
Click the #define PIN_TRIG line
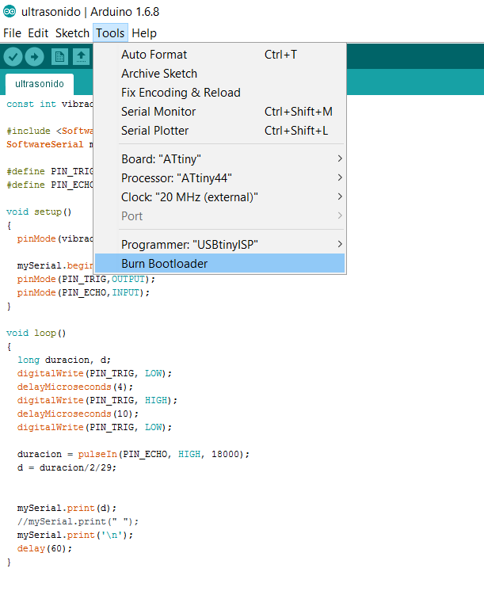point(50,172)
